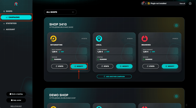Click Add Another Campaign button
The width and height of the screenshot is (196, 108).
pos(114,76)
